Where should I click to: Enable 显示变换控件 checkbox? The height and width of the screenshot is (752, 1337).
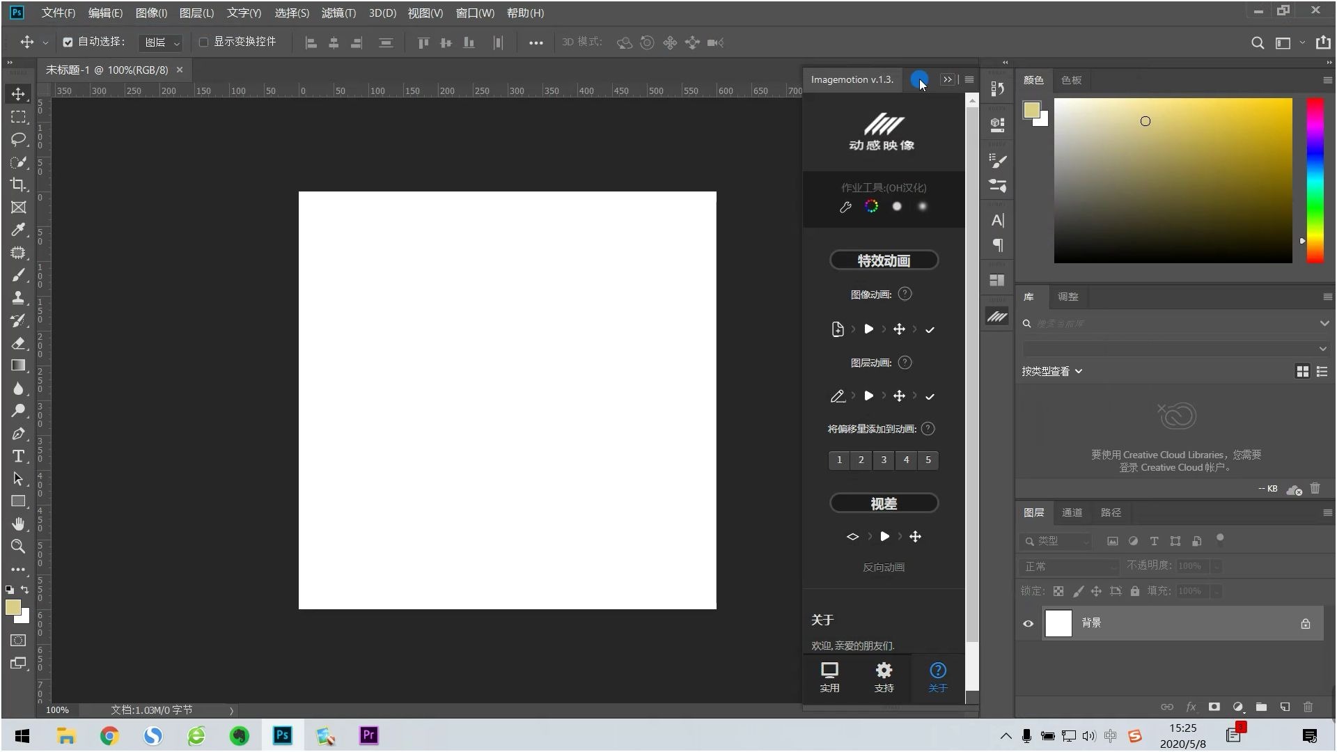coord(204,42)
